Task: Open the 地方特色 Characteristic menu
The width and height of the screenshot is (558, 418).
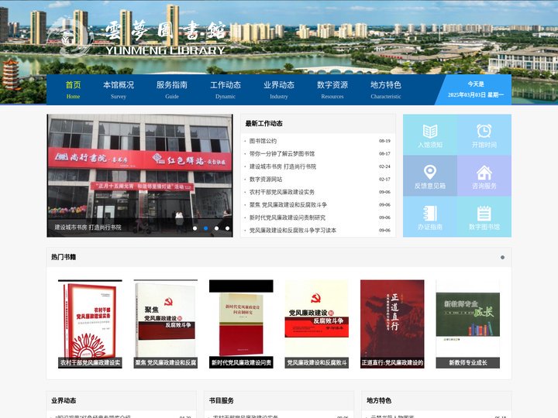Action: point(386,90)
